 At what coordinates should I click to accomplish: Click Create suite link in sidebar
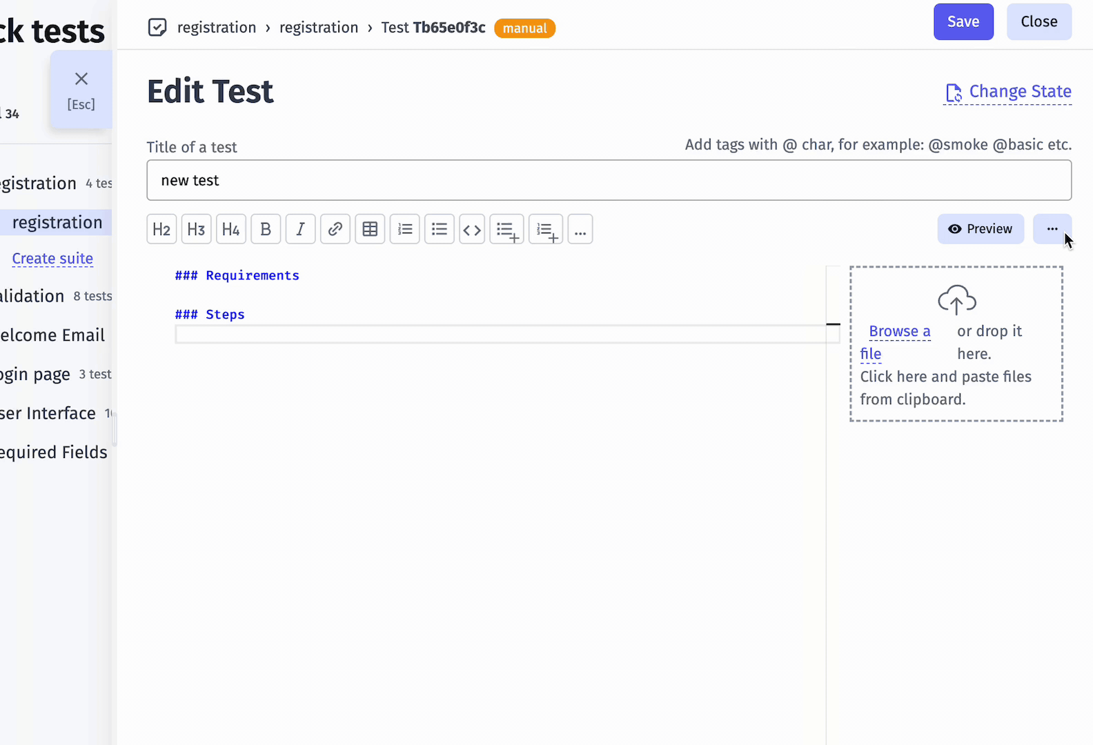(52, 259)
